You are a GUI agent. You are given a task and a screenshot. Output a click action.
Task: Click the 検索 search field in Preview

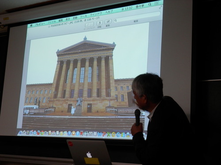(x=137, y=16)
